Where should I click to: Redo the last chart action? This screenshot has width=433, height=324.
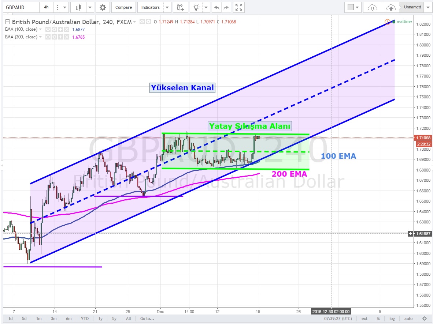pos(226,7)
